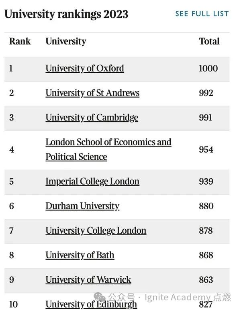This screenshot has height=310, width=241.
Task: Click the Total column header
Action: pos(209,41)
